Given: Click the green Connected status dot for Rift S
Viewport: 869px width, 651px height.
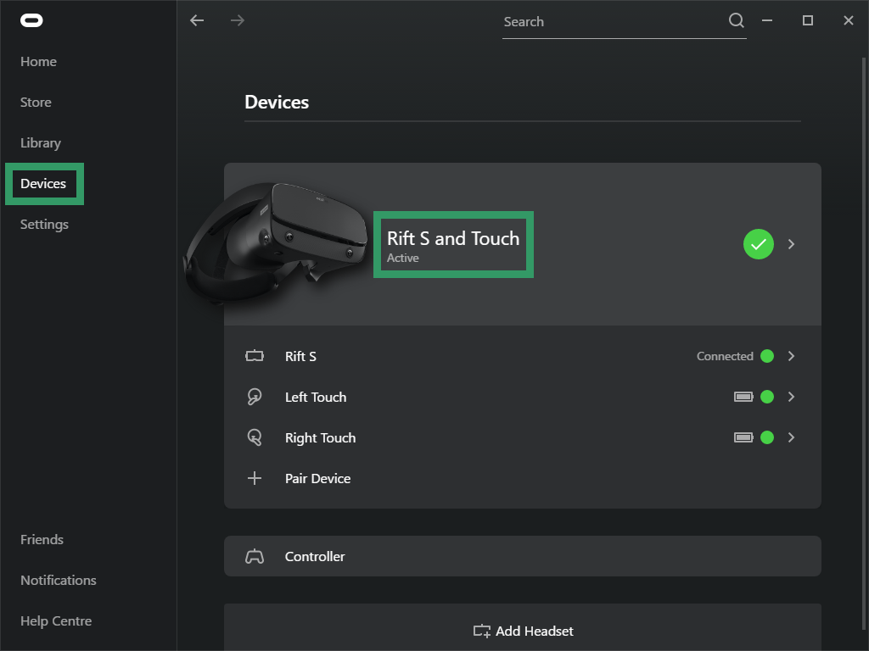Looking at the screenshot, I should 768,356.
